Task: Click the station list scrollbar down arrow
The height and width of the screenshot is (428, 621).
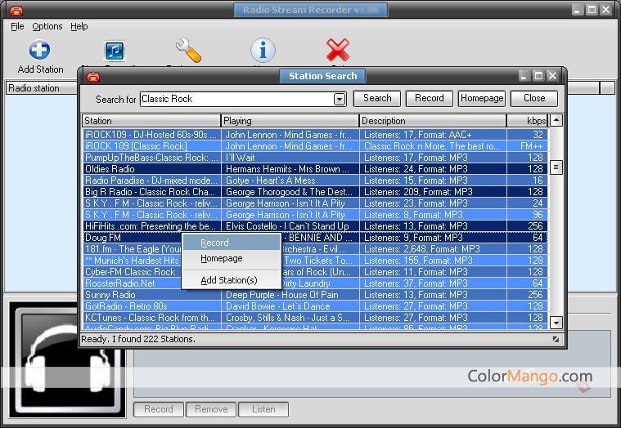Action: pyautogui.click(x=556, y=323)
